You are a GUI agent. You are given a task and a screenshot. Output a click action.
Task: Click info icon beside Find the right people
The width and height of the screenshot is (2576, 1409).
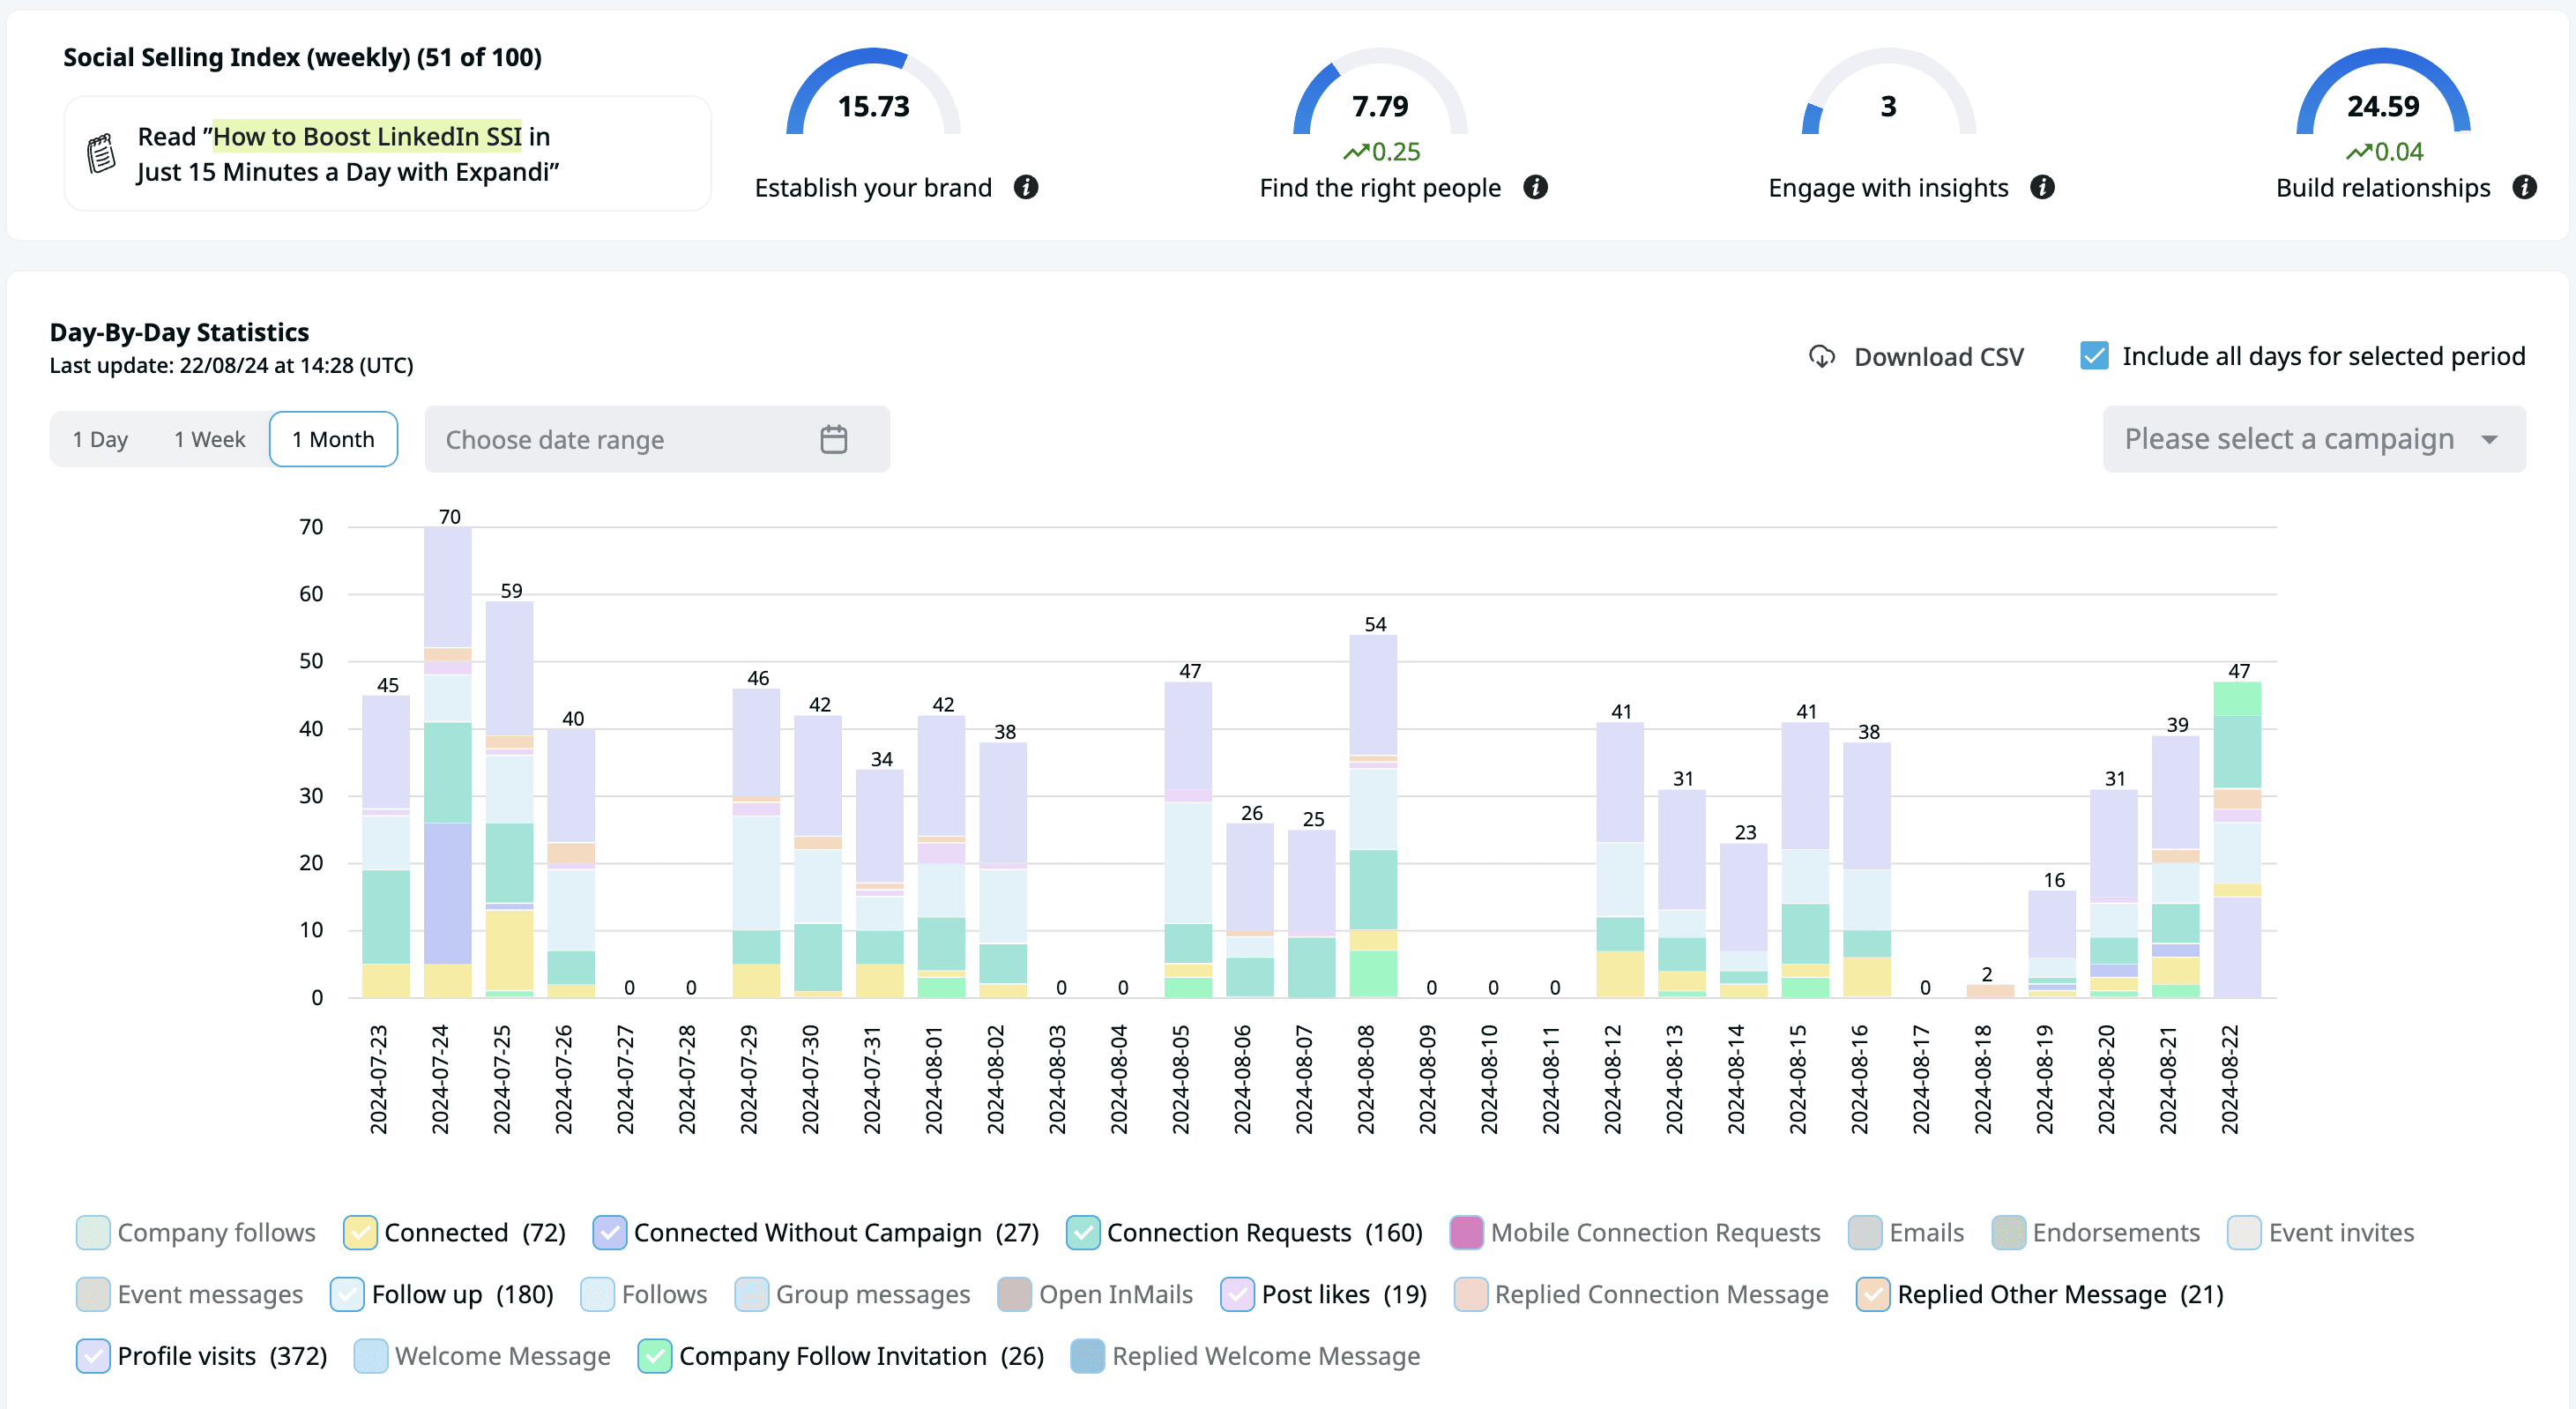coord(1535,187)
